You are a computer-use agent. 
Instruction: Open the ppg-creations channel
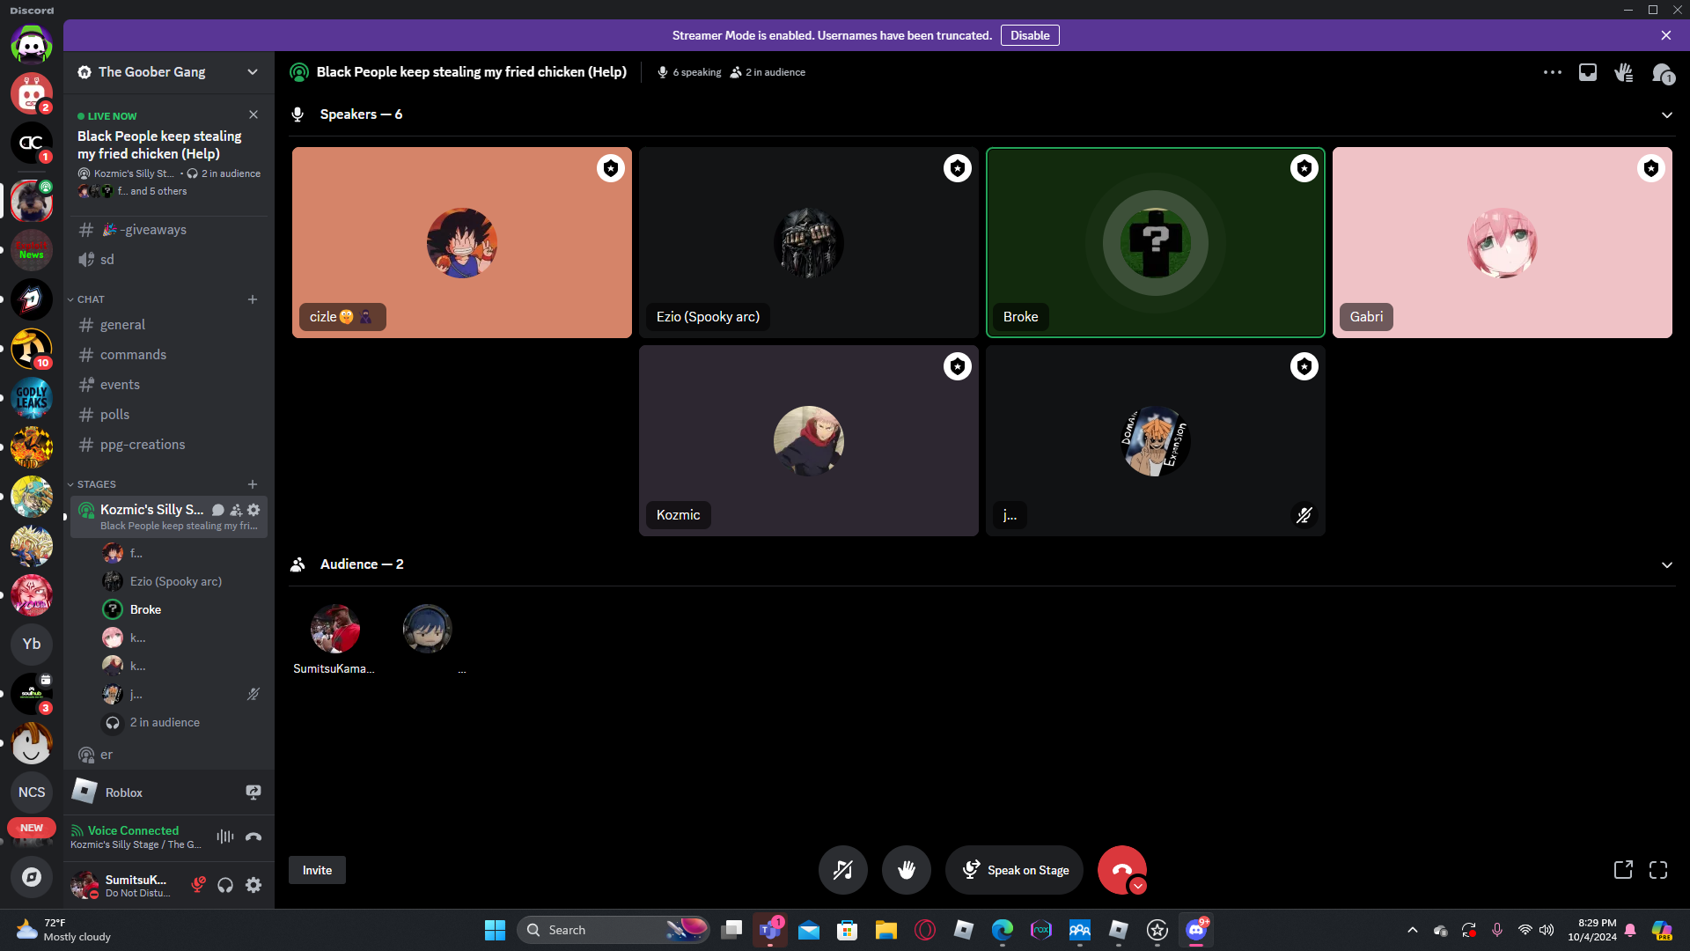tap(169, 445)
